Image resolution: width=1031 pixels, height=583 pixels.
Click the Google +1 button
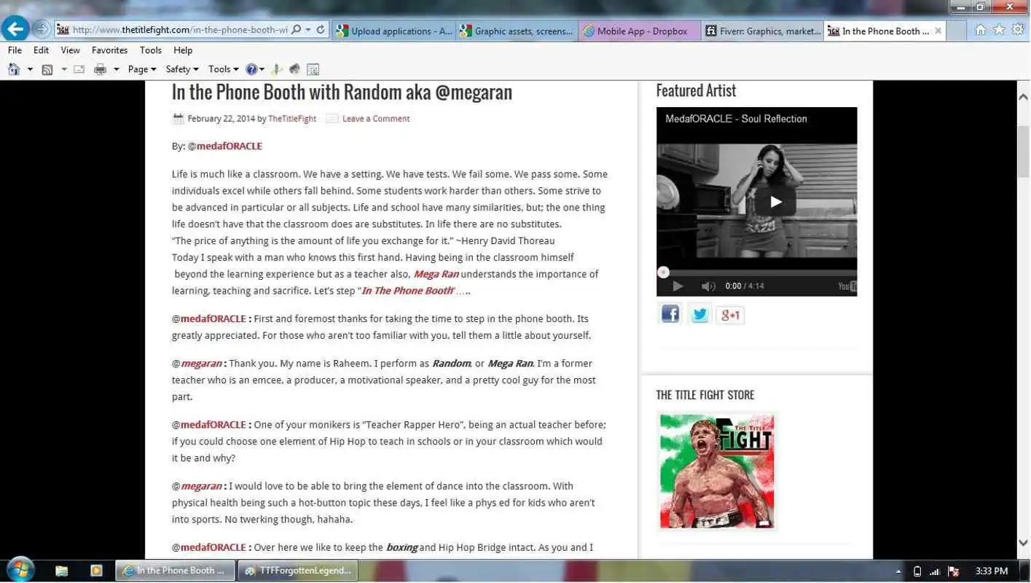click(730, 315)
